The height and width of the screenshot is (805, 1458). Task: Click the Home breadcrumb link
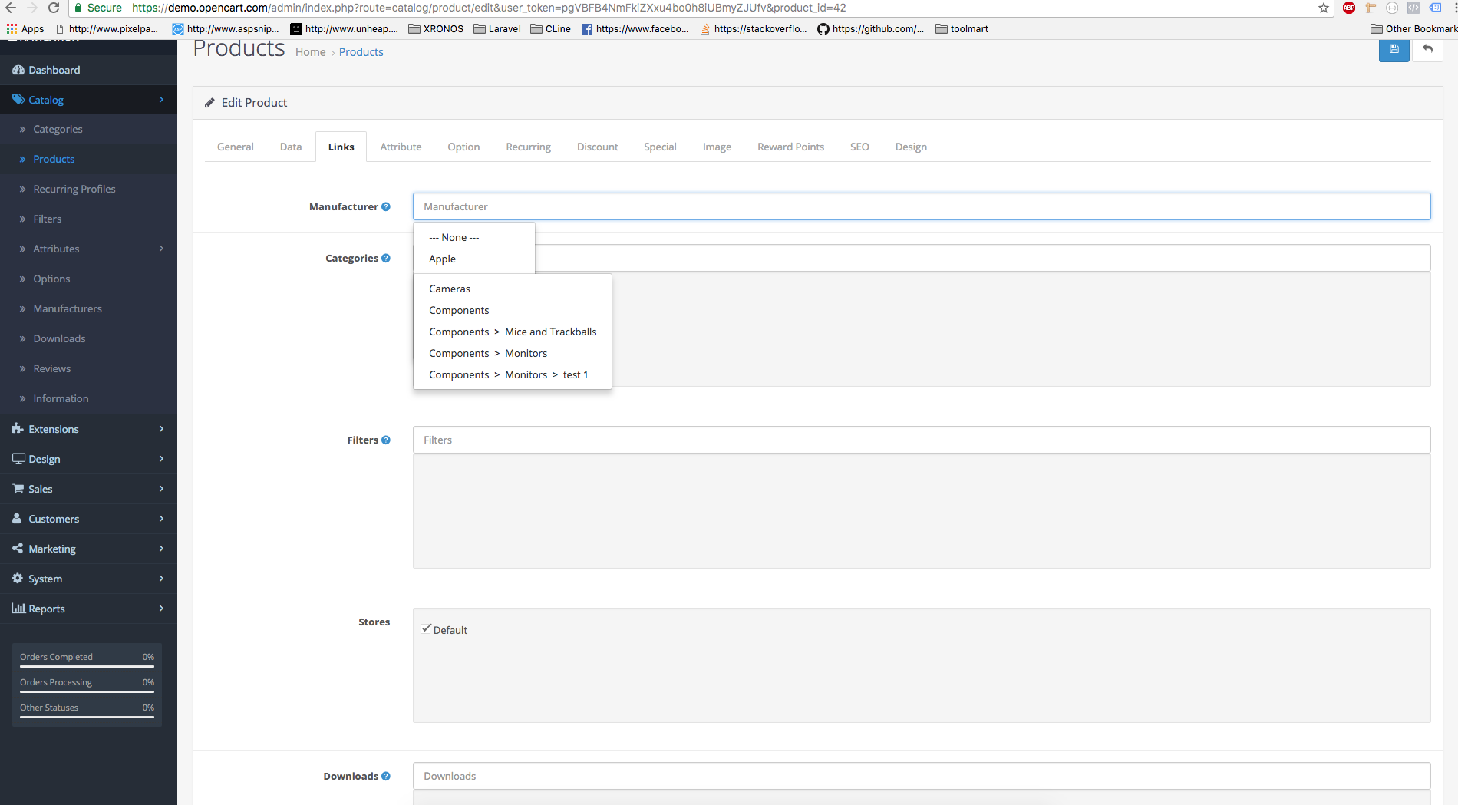(310, 52)
